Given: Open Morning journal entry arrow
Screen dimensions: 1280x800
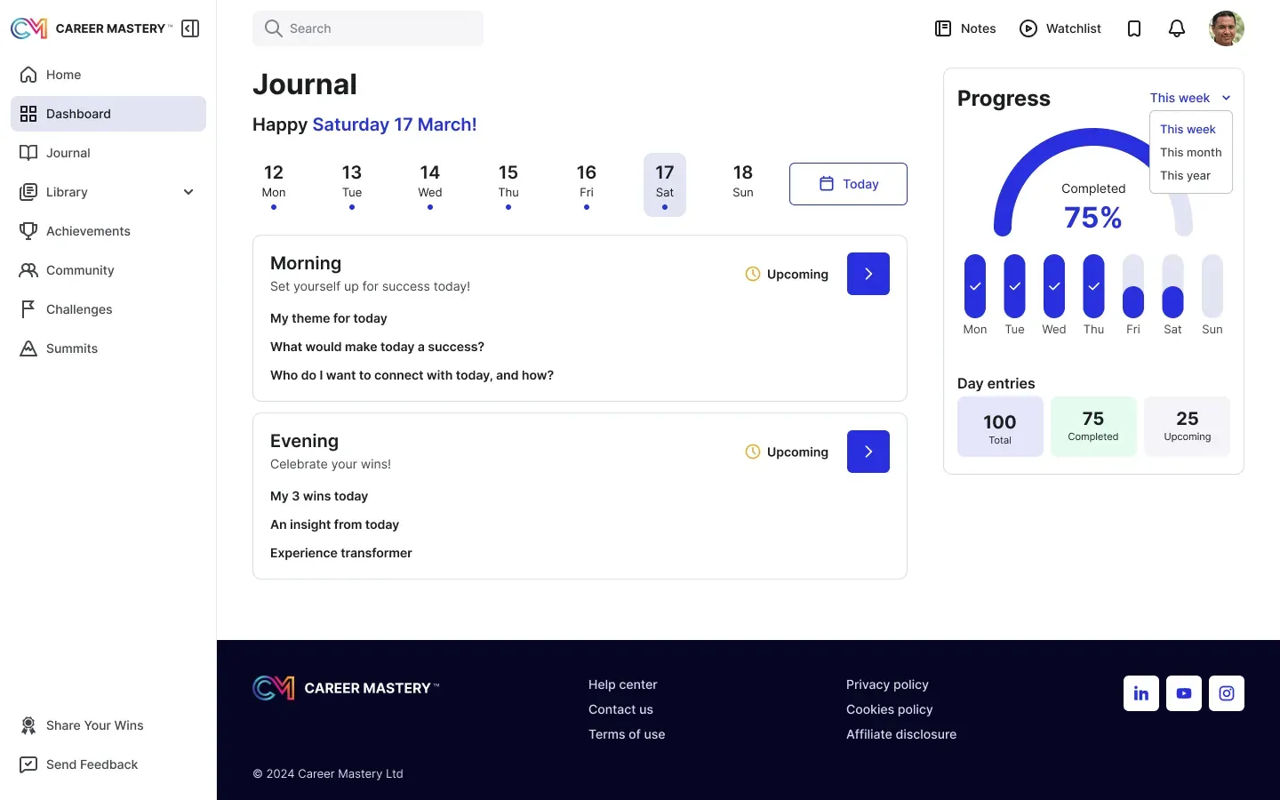Looking at the screenshot, I should coord(868,274).
